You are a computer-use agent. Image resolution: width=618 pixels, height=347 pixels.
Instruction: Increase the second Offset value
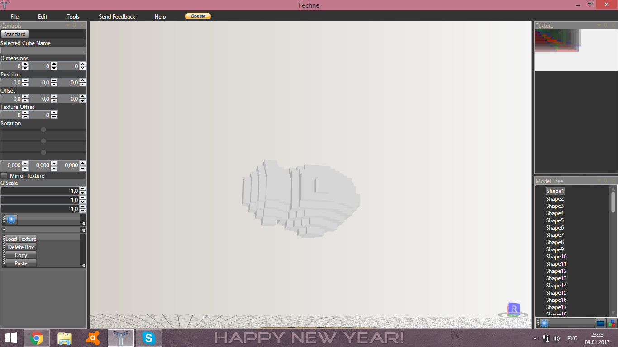[54, 97]
